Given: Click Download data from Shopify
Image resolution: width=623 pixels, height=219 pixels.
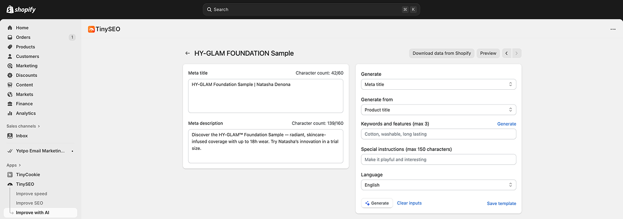Looking at the screenshot, I should [x=441, y=53].
